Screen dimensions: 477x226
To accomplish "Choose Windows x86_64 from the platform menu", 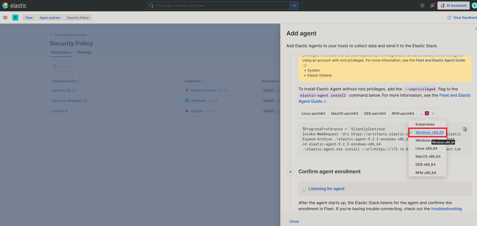I will [x=427, y=132].
